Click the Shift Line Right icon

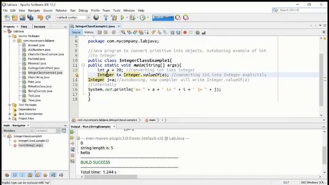[x=178, y=32]
